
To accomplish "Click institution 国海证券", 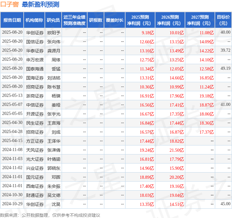I will (x=35, y=78).
